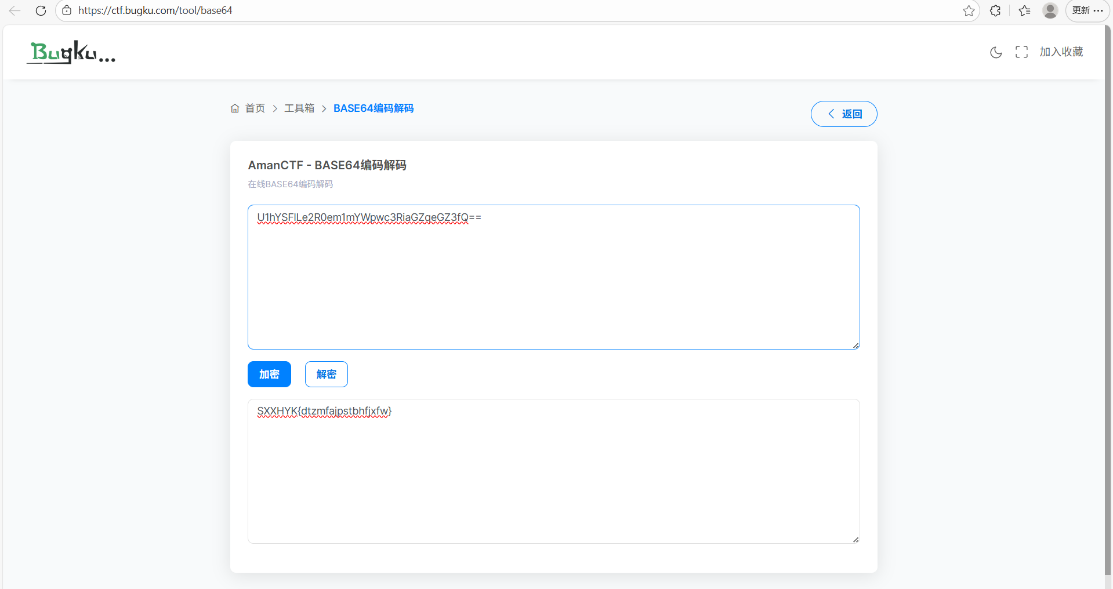The height and width of the screenshot is (589, 1113).
Task: Click 加入收藏 to add to favorites
Action: (x=1061, y=52)
